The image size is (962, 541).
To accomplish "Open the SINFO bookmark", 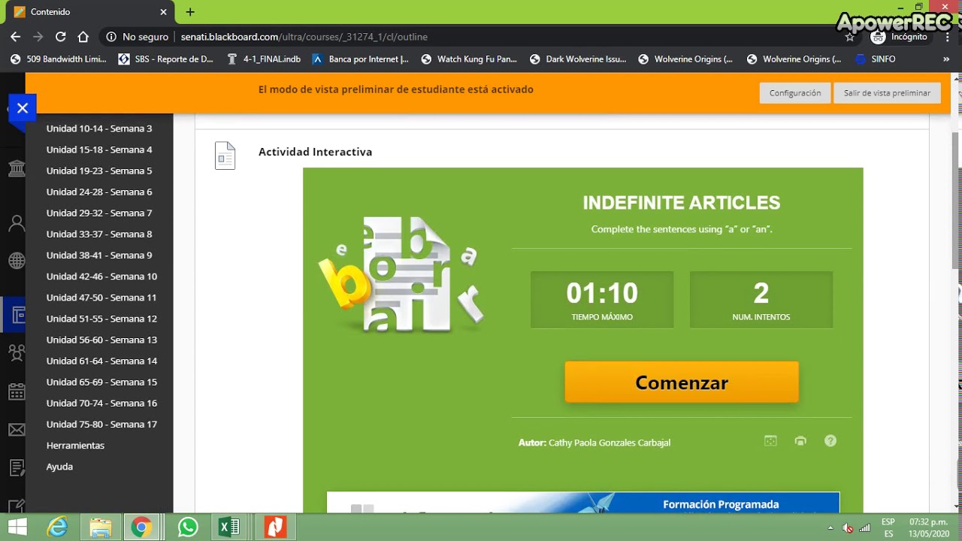I will [875, 59].
